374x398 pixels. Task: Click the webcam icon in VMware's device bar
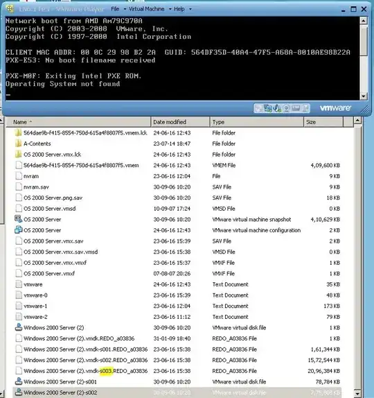[x=287, y=108]
